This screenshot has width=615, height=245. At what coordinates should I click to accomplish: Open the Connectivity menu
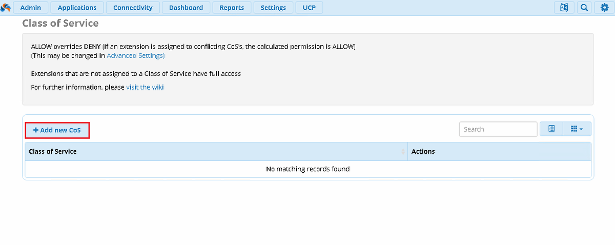click(x=133, y=8)
